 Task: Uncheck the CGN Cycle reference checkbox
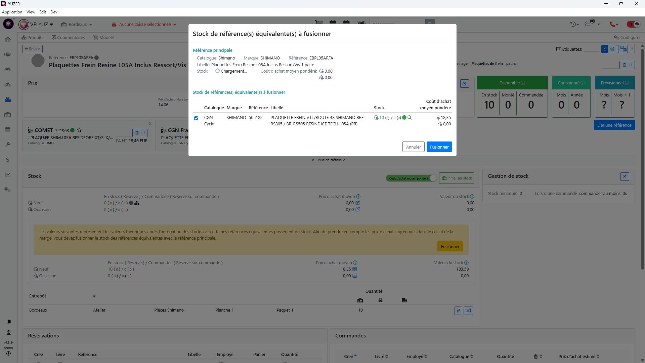click(196, 118)
